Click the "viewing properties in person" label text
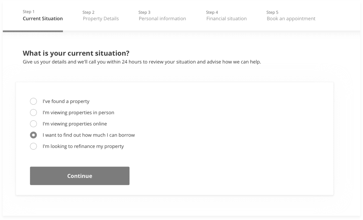The height and width of the screenshot is (220, 363). (78, 112)
